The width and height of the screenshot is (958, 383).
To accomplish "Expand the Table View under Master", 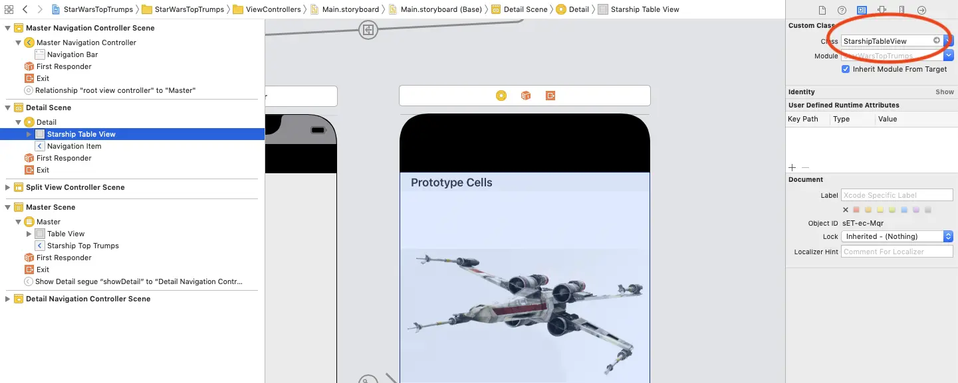I will tap(29, 234).
